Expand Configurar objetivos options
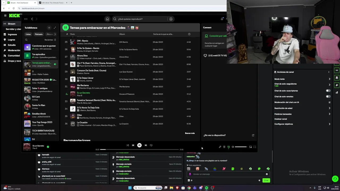Screen dimensions: 340x191 coord(329,124)
